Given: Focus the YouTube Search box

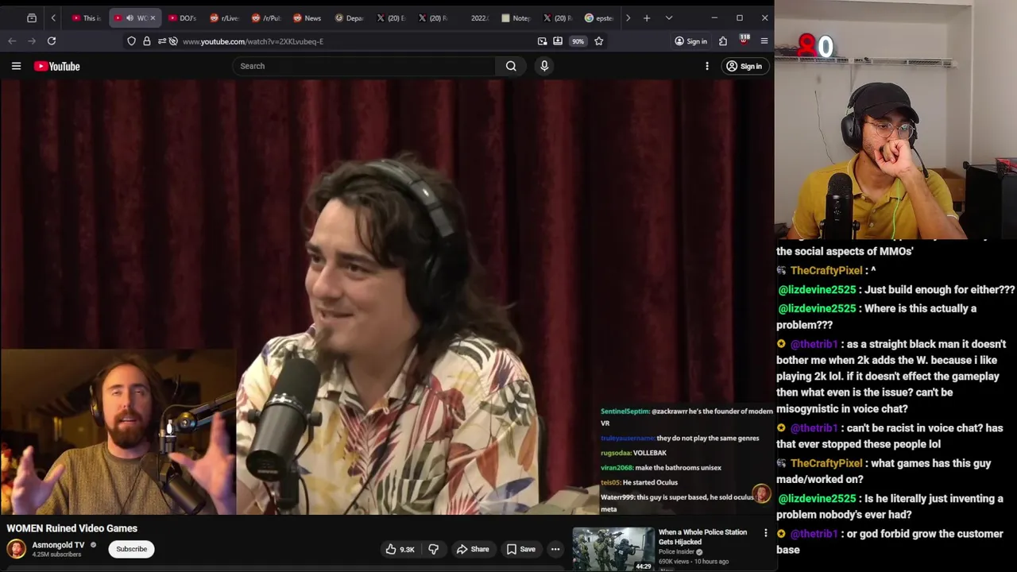Looking at the screenshot, I should tap(364, 66).
